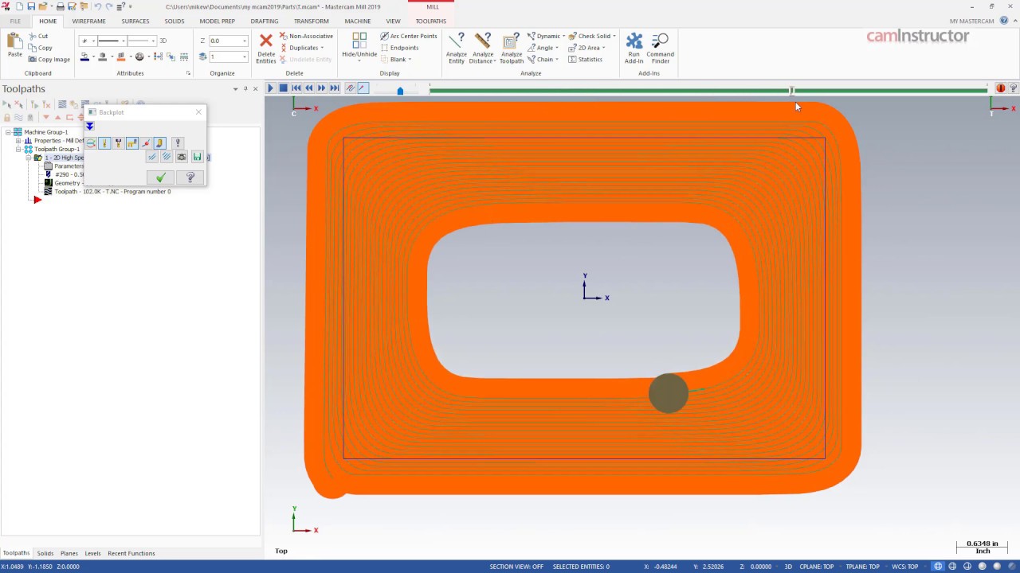Image resolution: width=1020 pixels, height=573 pixels.
Task: Step back one move in backplot
Action: (x=309, y=88)
